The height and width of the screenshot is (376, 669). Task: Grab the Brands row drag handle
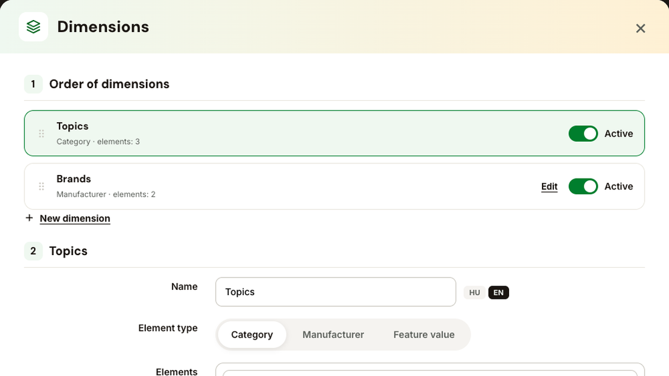click(x=41, y=186)
